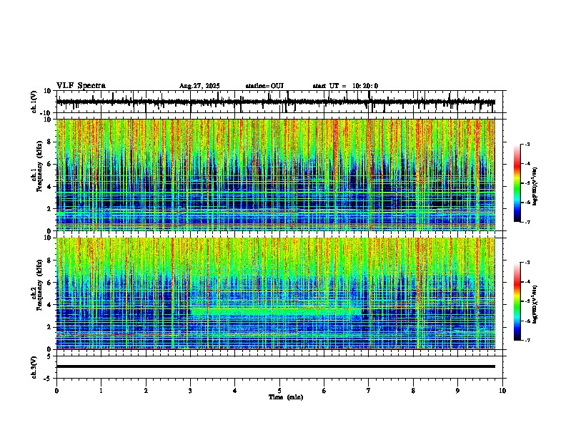Click the "6" kHz tick of ch.1 frequency axis
The image size is (566, 438).
50,165
